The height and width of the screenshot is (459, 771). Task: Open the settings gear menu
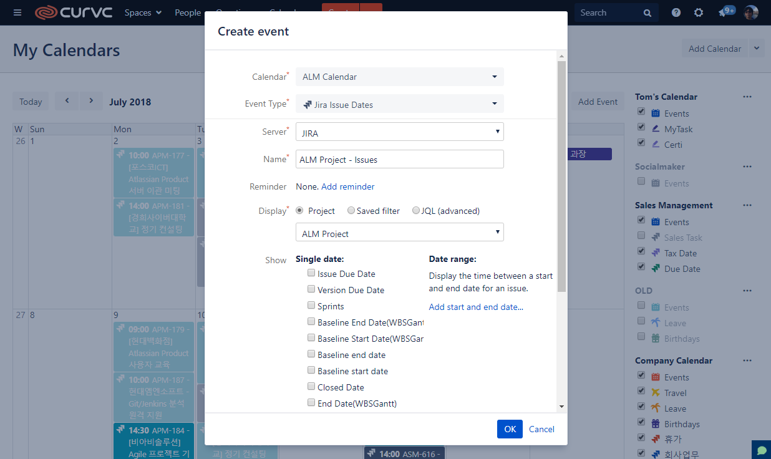[x=699, y=12]
